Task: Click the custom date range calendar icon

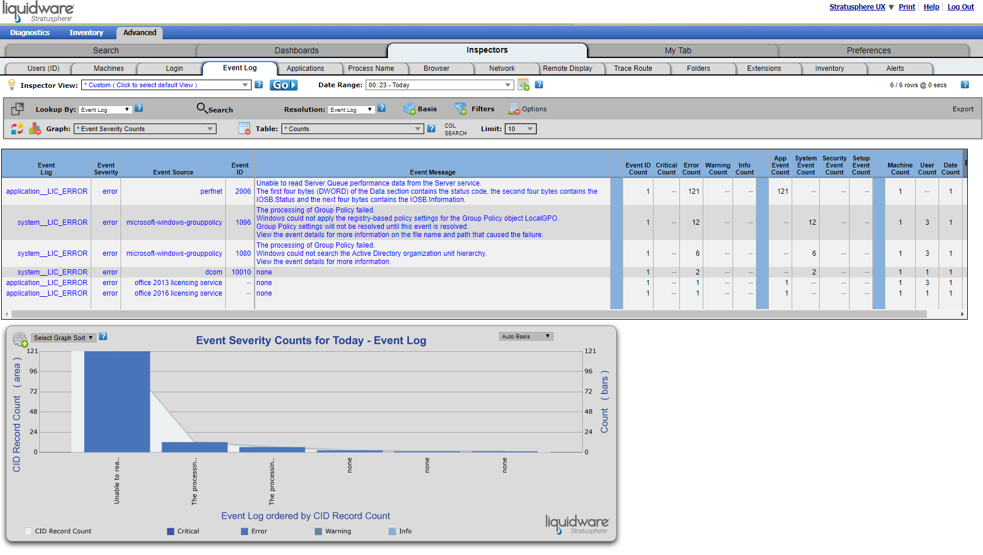Action: [524, 85]
